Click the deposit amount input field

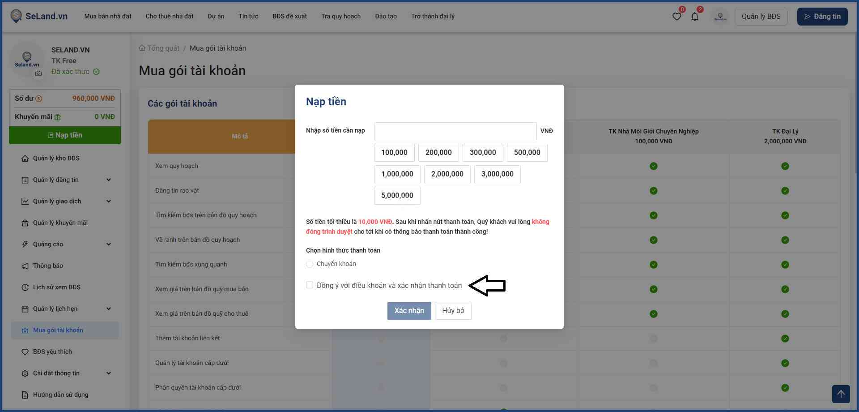click(x=455, y=131)
